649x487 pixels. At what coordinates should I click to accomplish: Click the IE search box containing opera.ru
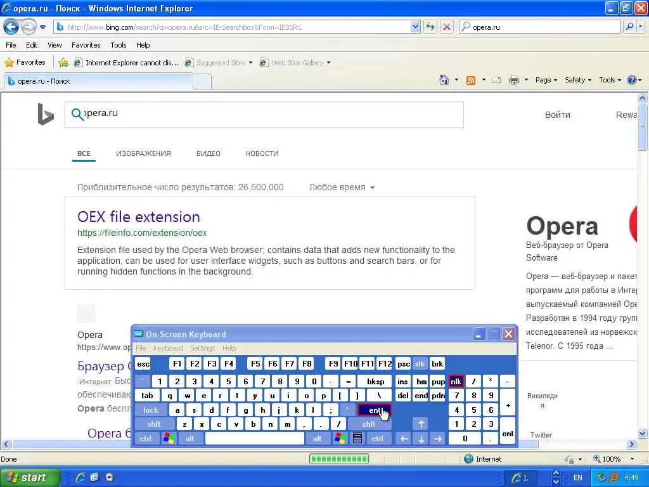(539, 27)
